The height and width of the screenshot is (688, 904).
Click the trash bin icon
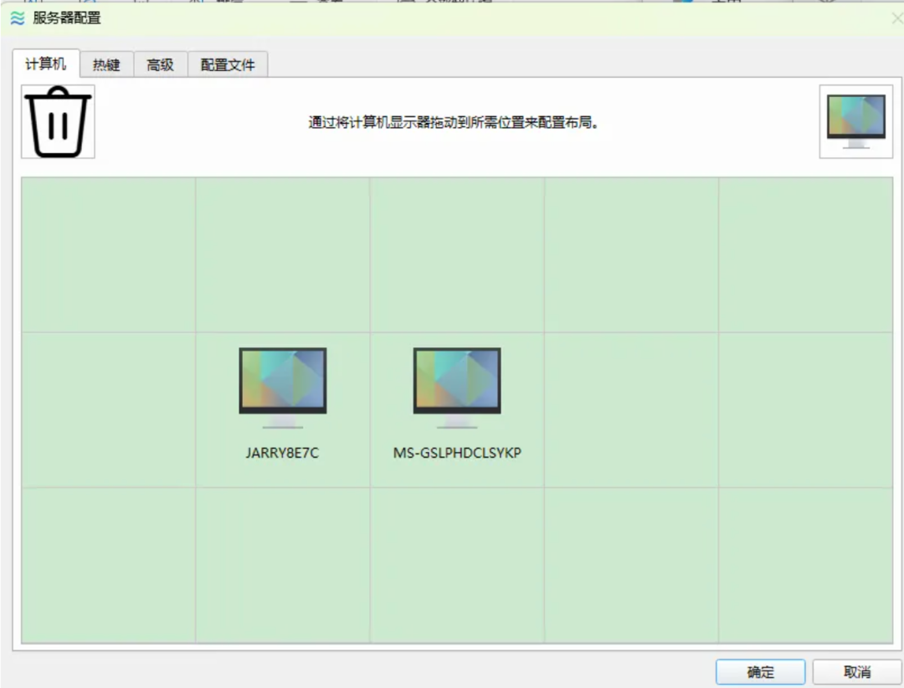pos(58,122)
